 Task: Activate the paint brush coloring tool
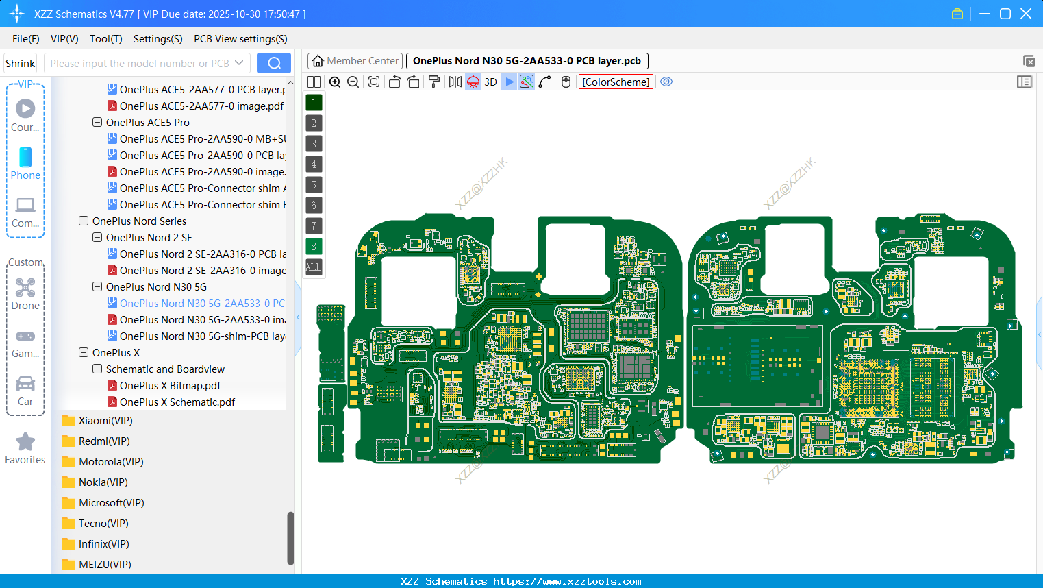433,82
